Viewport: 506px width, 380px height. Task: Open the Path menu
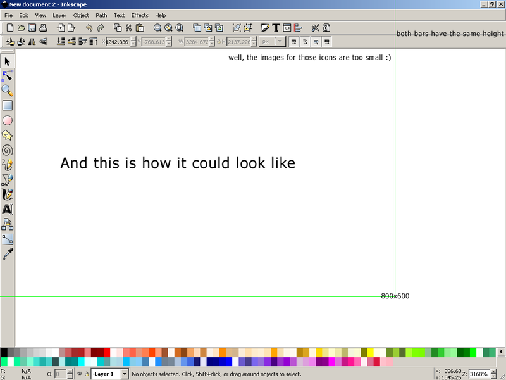coord(101,15)
